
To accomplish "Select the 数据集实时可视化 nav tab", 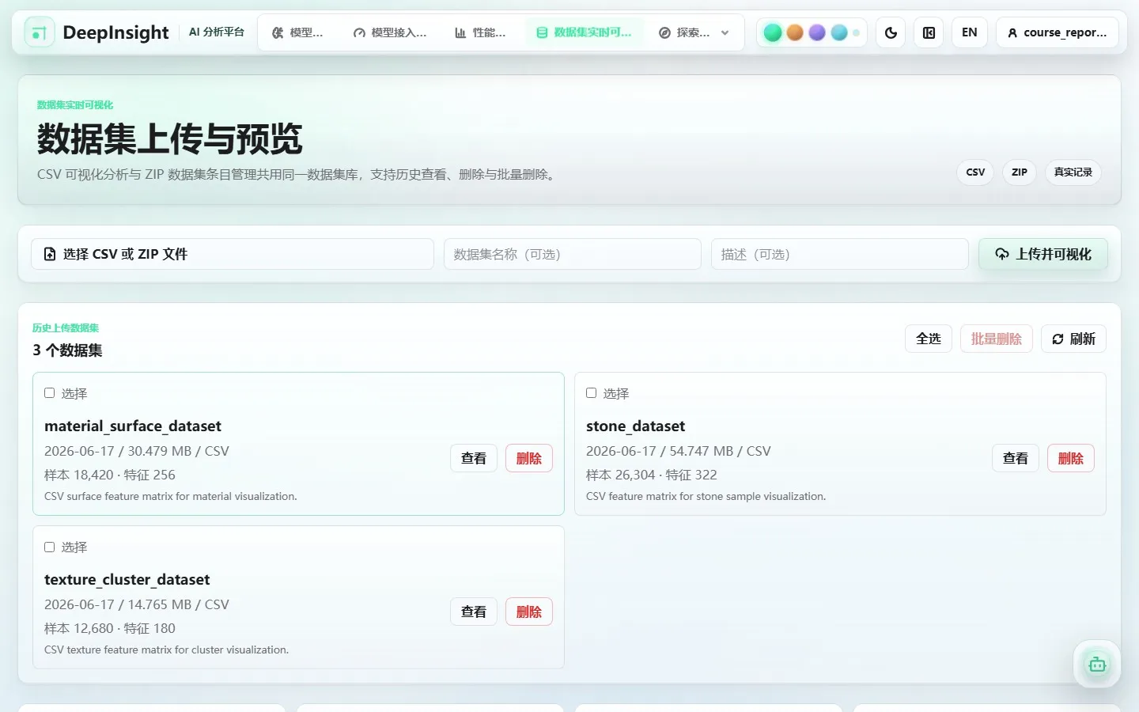I will click(585, 32).
